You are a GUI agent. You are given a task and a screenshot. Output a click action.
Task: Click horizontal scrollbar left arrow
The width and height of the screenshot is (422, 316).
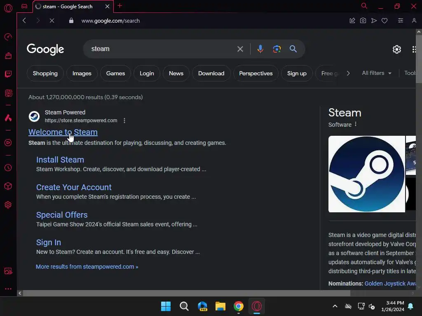[x=20, y=293]
